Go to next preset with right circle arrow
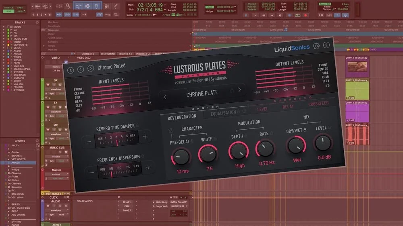 [x=90, y=68]
